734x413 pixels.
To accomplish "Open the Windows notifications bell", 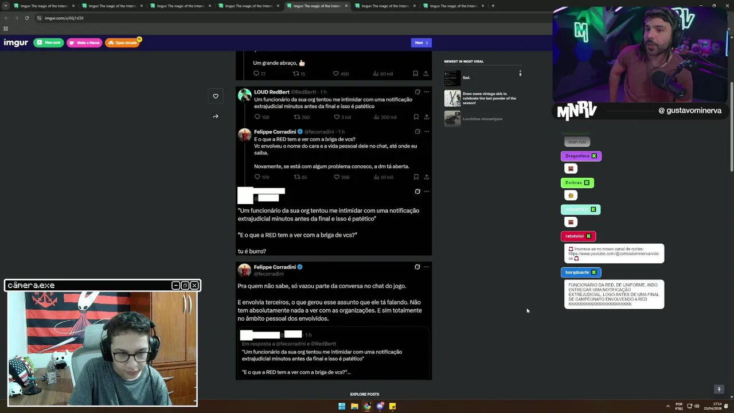I will (x=726, y=406).
